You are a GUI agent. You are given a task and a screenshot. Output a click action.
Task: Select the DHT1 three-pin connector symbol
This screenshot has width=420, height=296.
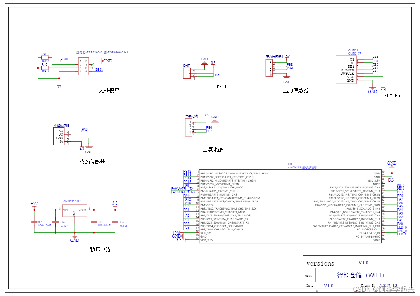point(187,73)
